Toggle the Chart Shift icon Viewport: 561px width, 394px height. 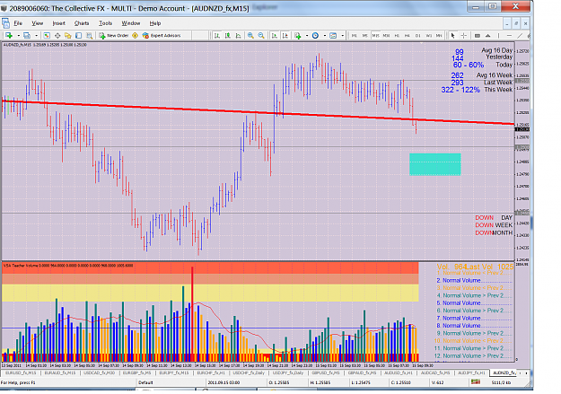285,35
